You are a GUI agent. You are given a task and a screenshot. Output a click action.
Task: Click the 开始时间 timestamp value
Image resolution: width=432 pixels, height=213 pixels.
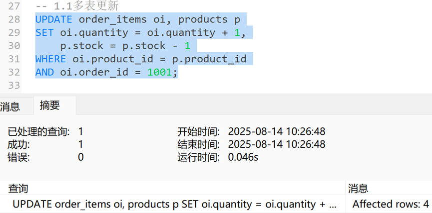tap(277, 131)
